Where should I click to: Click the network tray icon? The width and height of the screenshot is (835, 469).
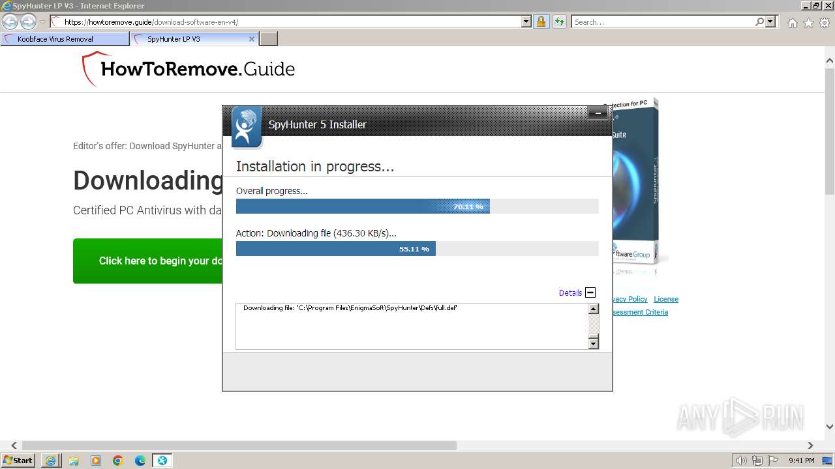pyautogui.click(x=757, y=461)
